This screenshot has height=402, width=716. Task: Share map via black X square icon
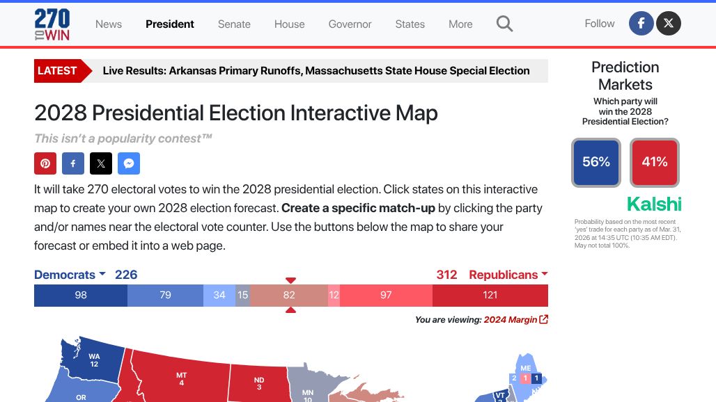(x=101, y=163)
